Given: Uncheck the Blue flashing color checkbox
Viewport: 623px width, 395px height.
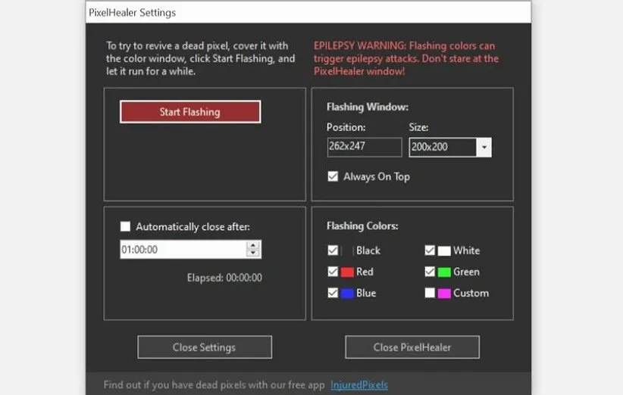Looking at the screenshot, I should click(x=333, y=293).
